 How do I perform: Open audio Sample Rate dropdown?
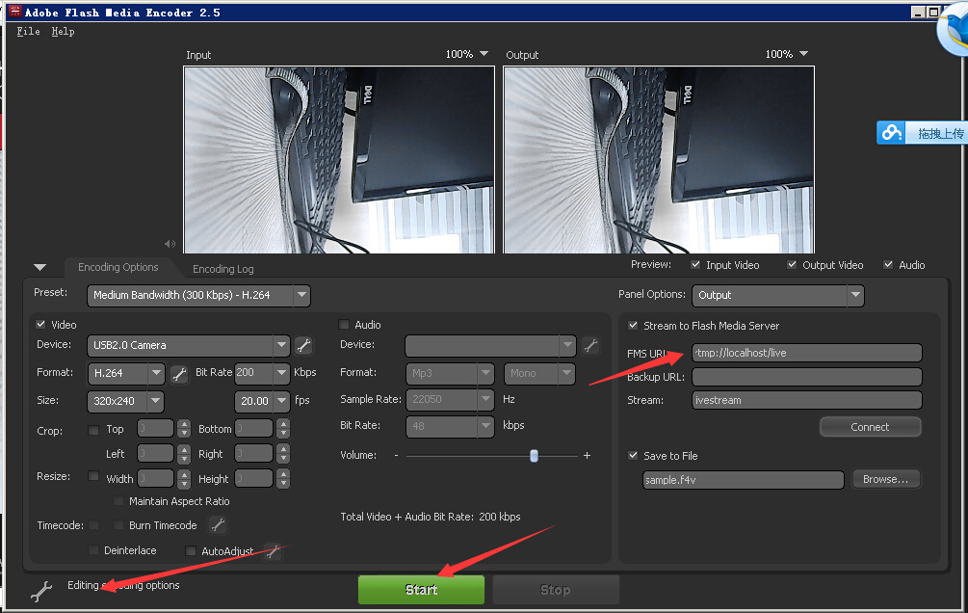click(x=450, y=400)
